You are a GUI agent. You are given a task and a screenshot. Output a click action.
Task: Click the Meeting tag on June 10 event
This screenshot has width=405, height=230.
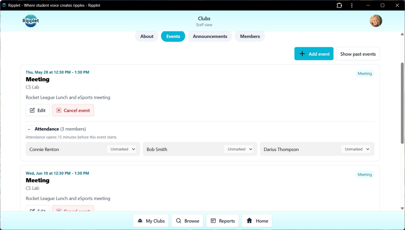[x=365, y=175]
